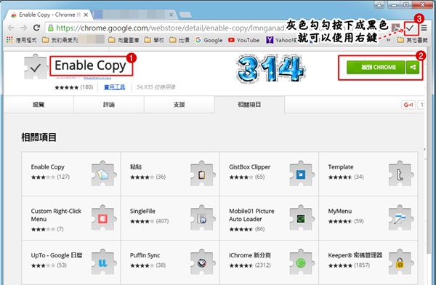Open the new tab button
The image size is (436, 285).
pos(185,15)
